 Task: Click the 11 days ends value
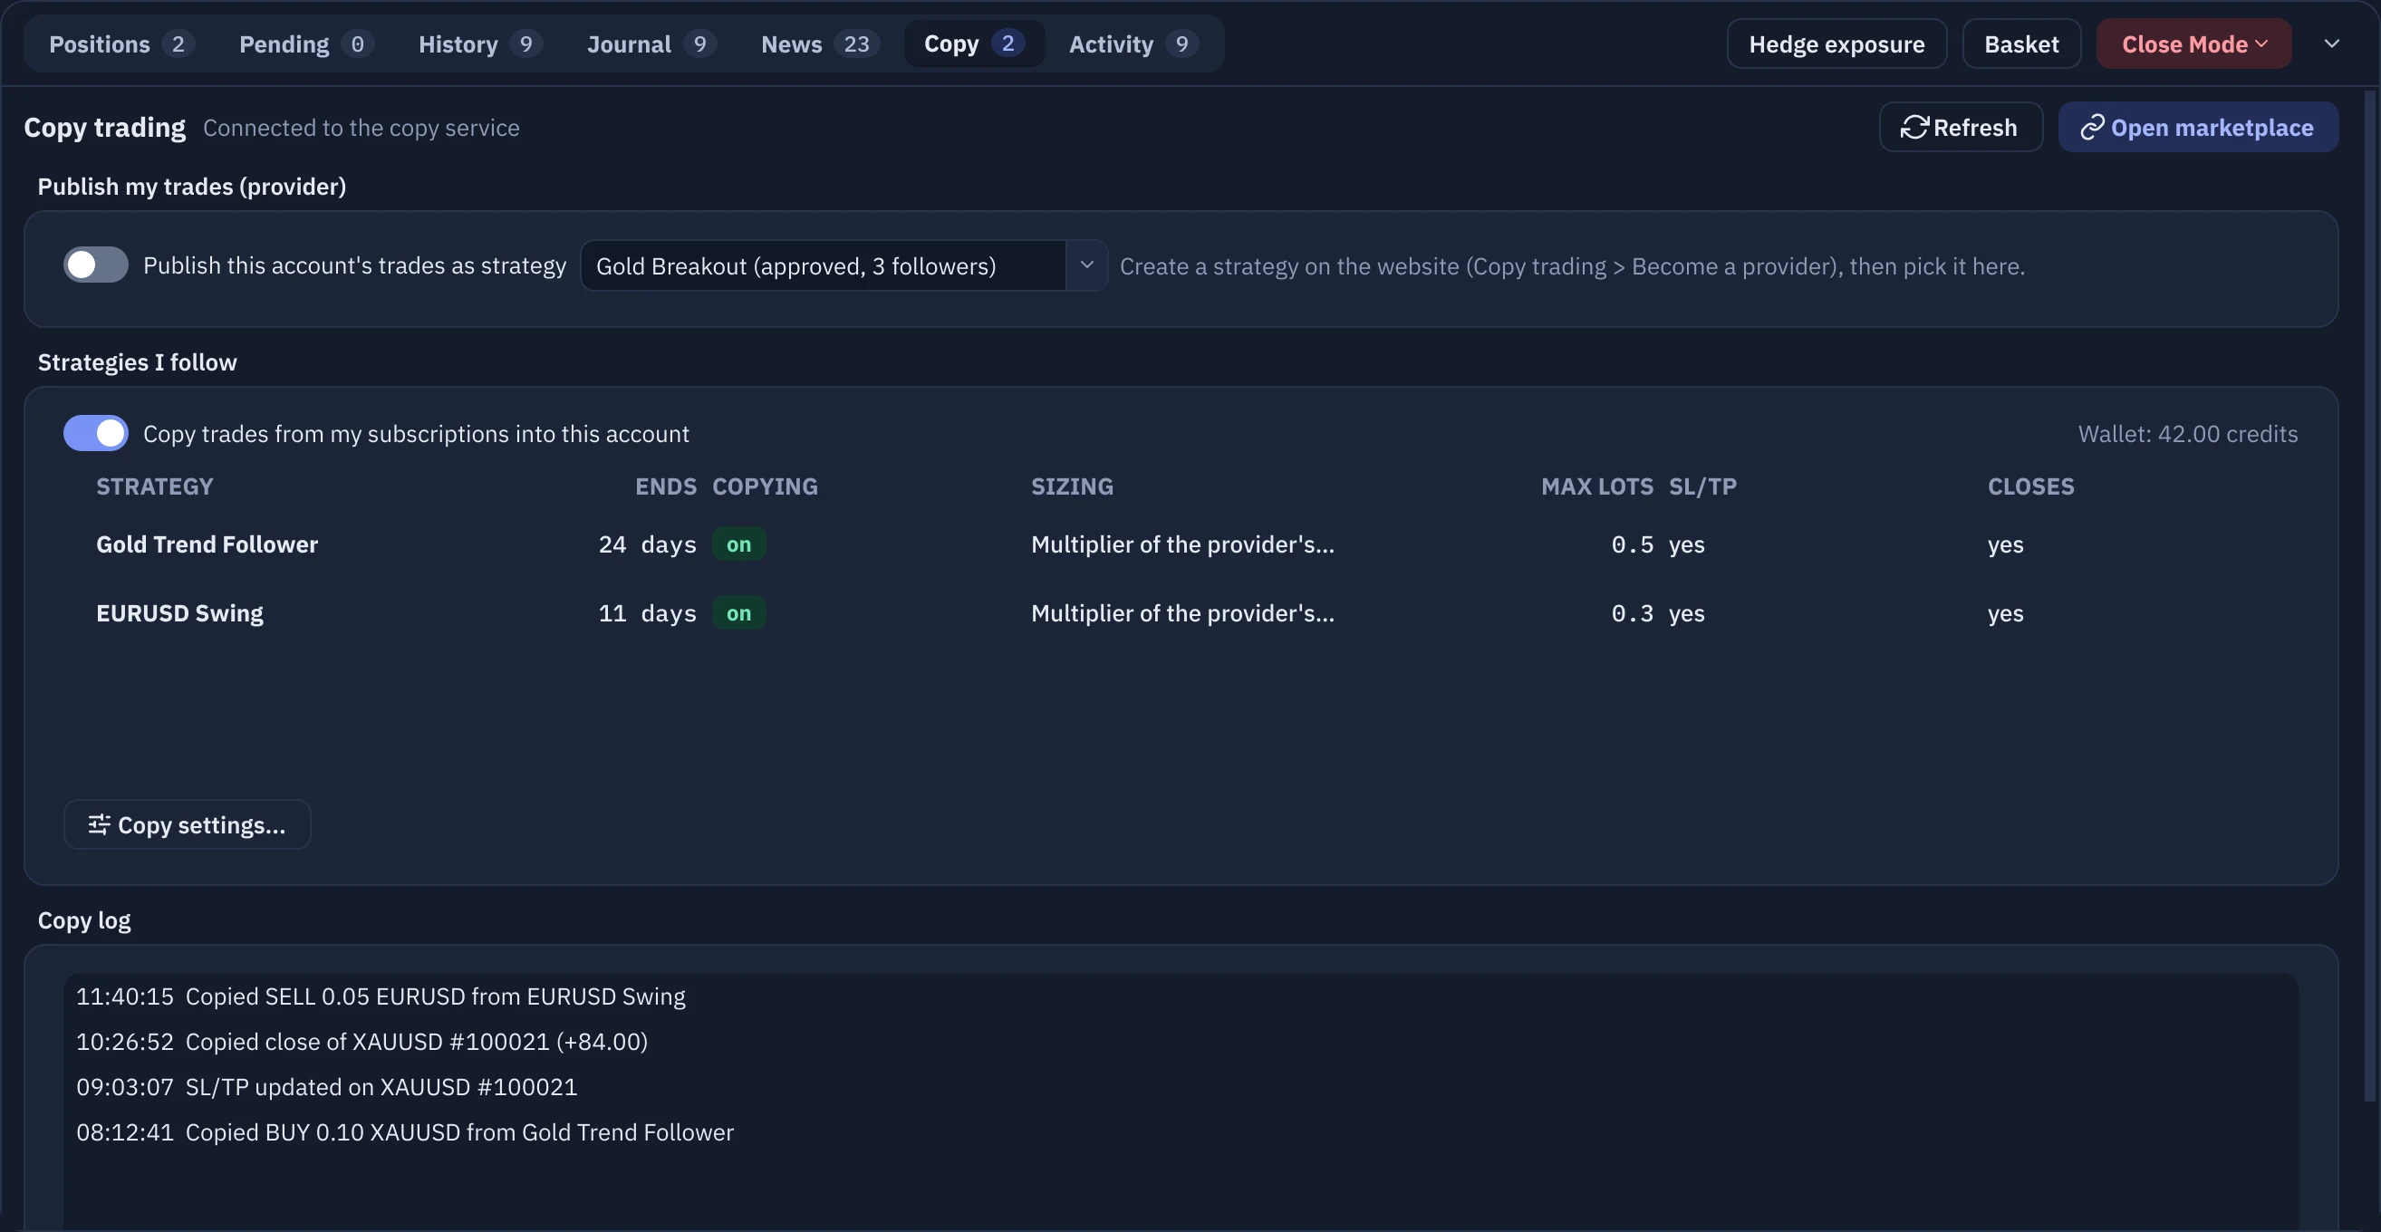647,612
